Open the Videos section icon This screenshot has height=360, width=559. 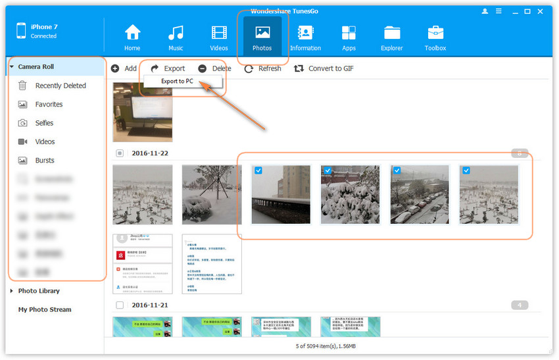tap(219, 33)
